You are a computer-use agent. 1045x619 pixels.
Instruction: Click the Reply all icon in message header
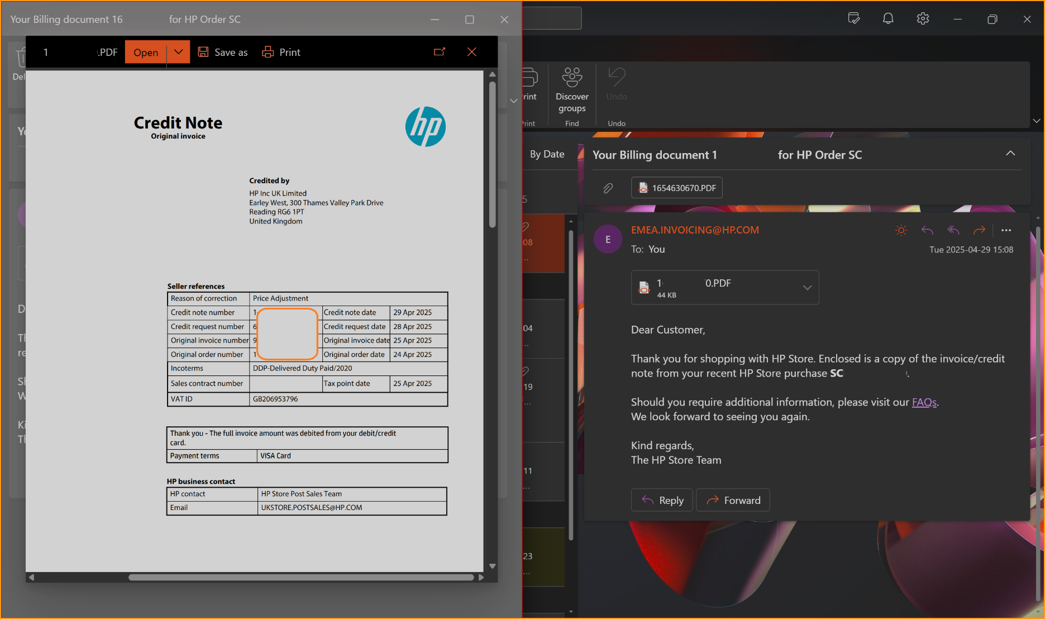(953, 230)
